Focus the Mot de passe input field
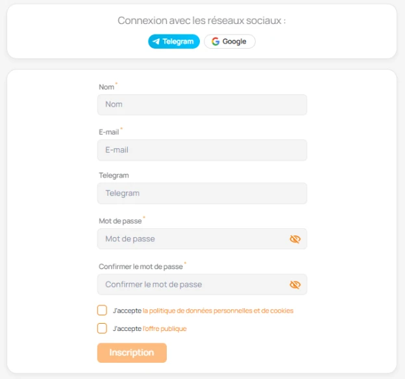The height and width of the screenshot is (379, 405). coord(191,239)
